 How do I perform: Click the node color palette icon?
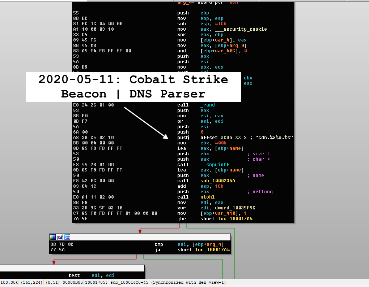[53, 237]
